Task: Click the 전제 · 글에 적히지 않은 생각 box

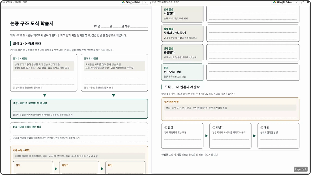Action: (x=79, y=132)
